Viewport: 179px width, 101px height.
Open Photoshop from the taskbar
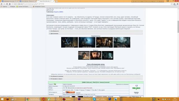(110, 99)
